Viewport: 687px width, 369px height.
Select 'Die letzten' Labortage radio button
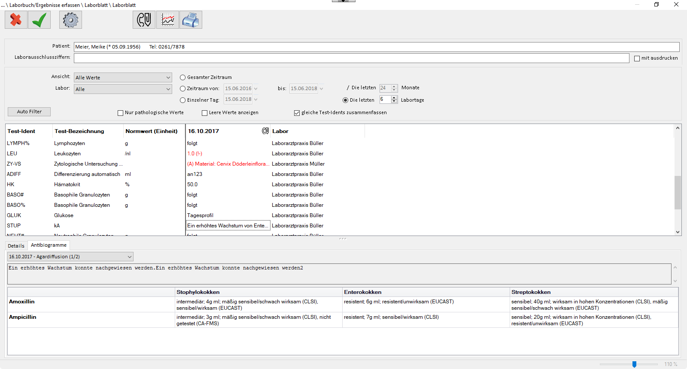345,100
